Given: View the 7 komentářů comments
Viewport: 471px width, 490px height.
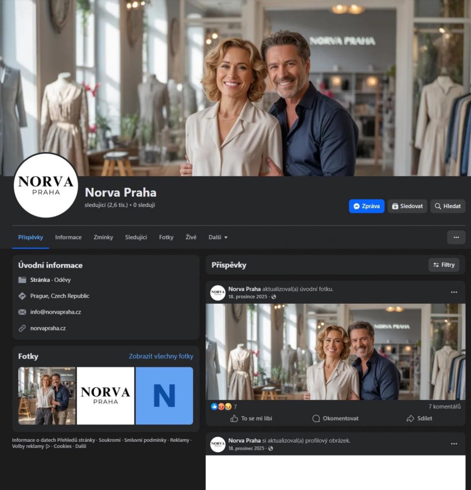Looking at the screenshot, I should 444,407.
